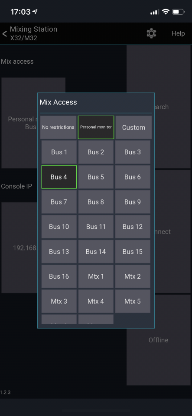This screenshot has width=192, height=416.
Task: Choose the Custom access mode
Action: point(133,127)
